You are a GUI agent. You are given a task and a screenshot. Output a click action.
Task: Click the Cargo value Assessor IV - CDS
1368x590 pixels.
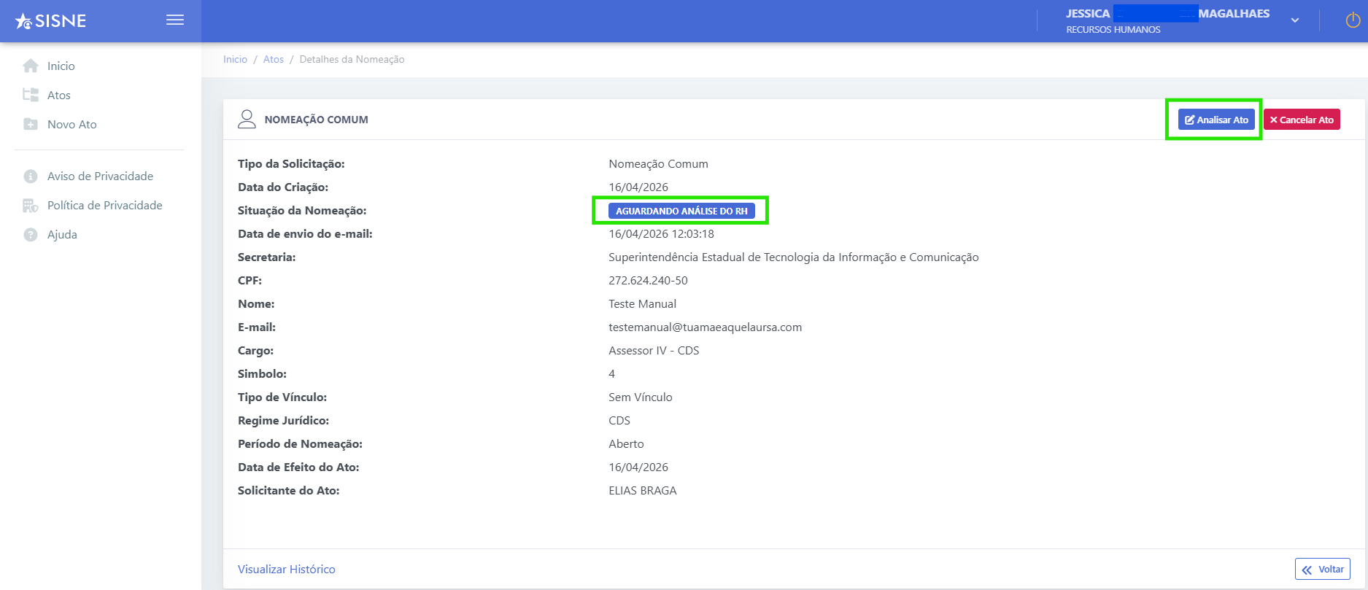pyautogui.click(x=654, y=350)
